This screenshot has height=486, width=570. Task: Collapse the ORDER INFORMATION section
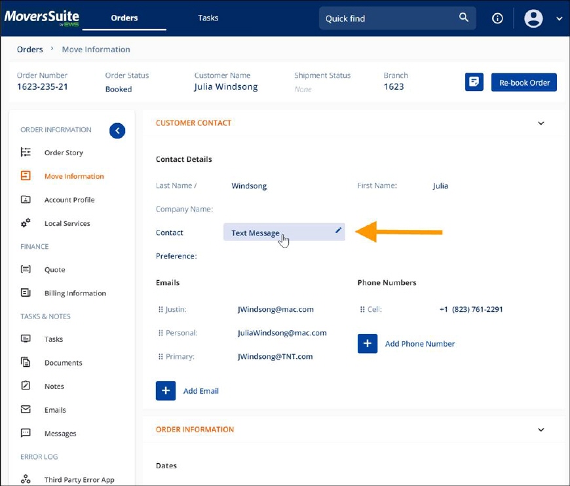541,429
